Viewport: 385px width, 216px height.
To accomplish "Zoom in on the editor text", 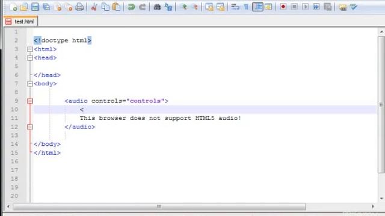I will pyautogui.click(x=183, y=7).
